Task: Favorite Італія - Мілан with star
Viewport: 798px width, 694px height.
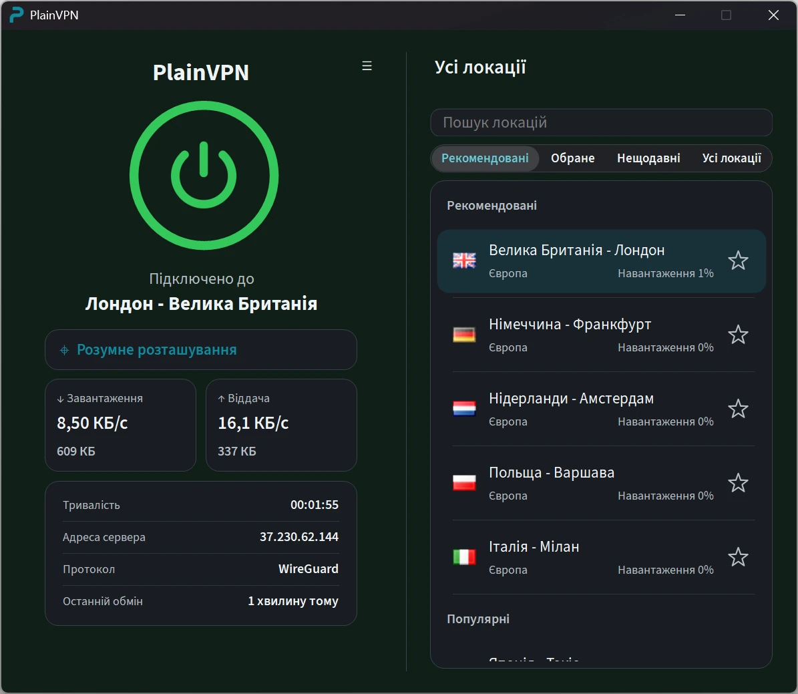Action: [738, 557]
